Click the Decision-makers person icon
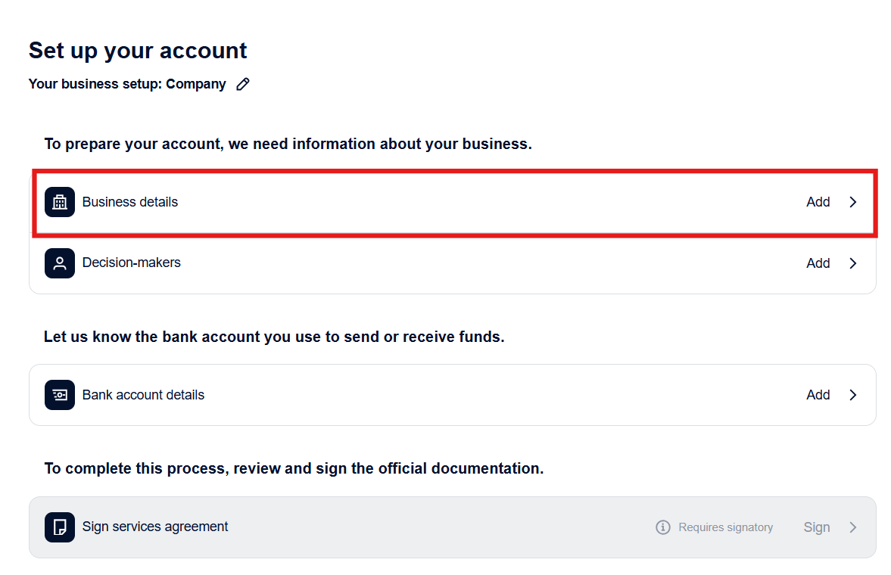Image resolution: width=891 pixels, height=575 pixels. tap(60, 263)
